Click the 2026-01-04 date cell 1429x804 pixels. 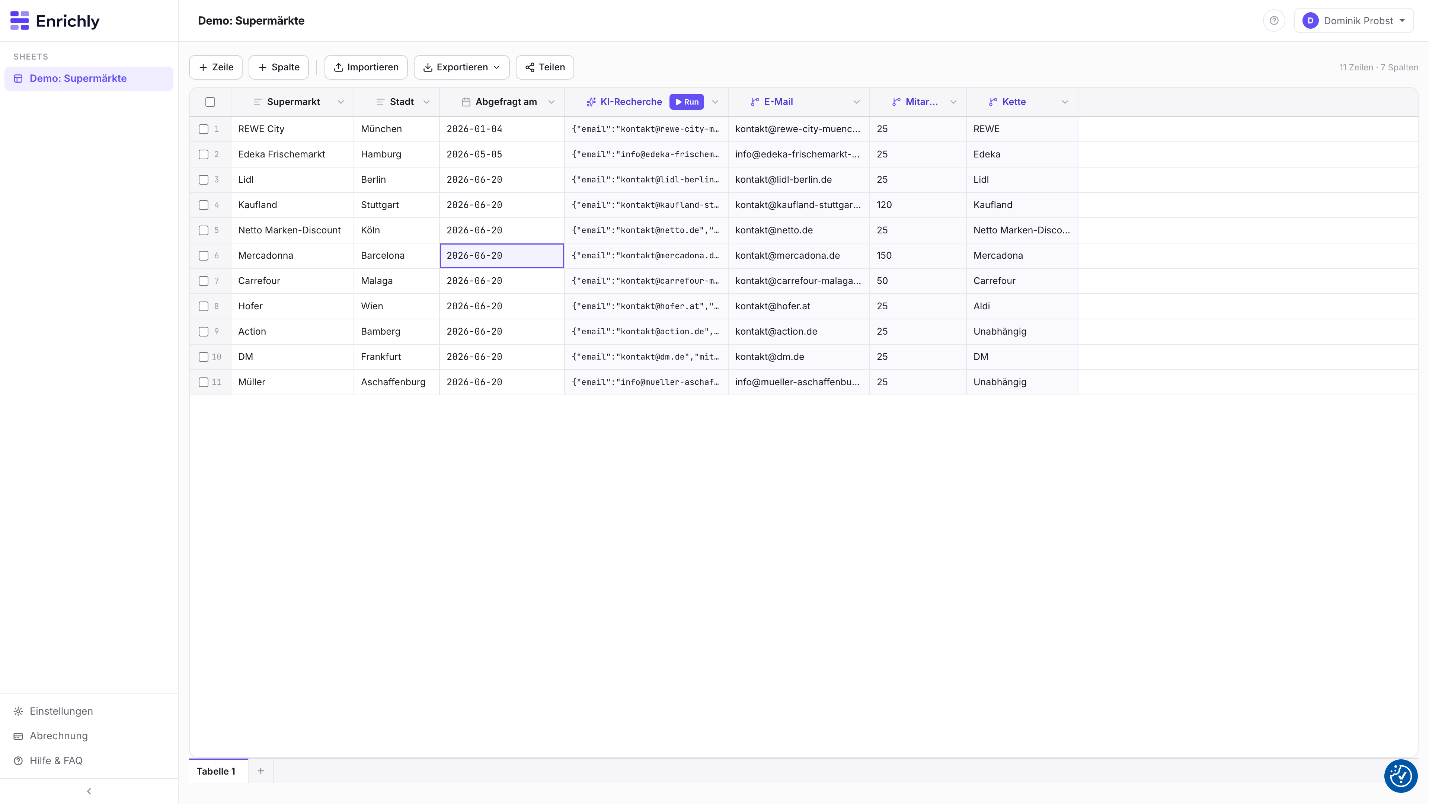coord(502,129)
